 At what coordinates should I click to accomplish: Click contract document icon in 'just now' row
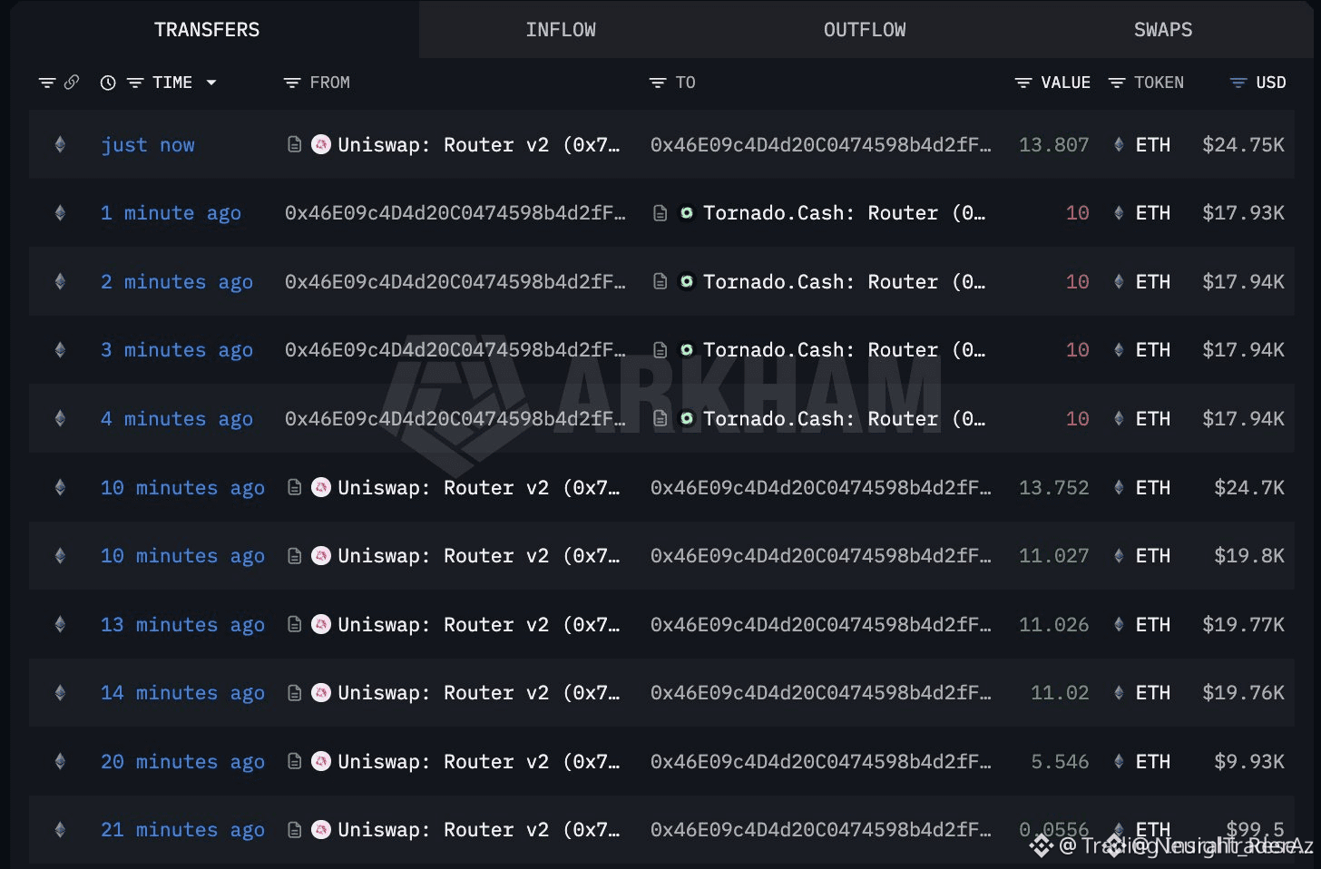pyautogui.click(x=295, y=144)
